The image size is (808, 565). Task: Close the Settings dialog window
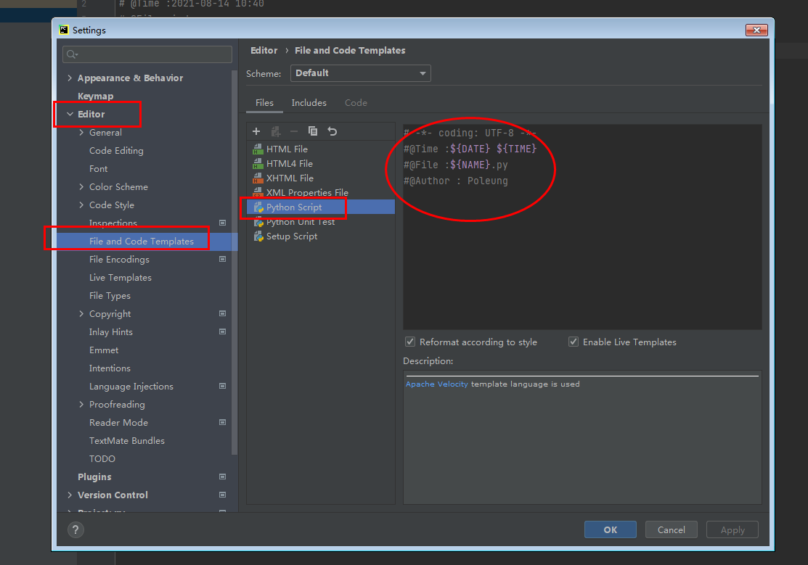[x=756, y=30]
